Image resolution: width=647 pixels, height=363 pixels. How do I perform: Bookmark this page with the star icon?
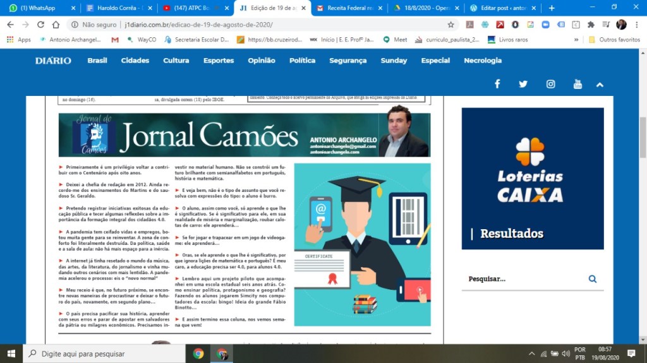click(450, 25)
